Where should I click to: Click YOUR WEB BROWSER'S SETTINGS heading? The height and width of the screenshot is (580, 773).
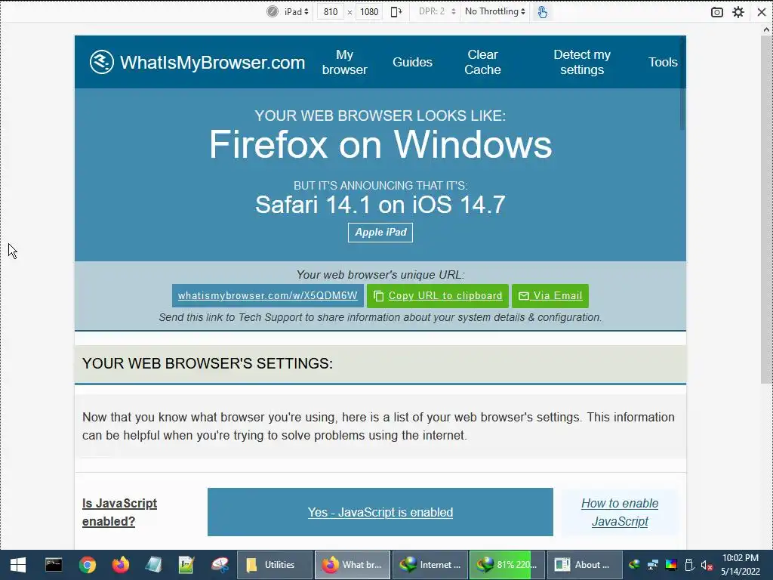208,363
